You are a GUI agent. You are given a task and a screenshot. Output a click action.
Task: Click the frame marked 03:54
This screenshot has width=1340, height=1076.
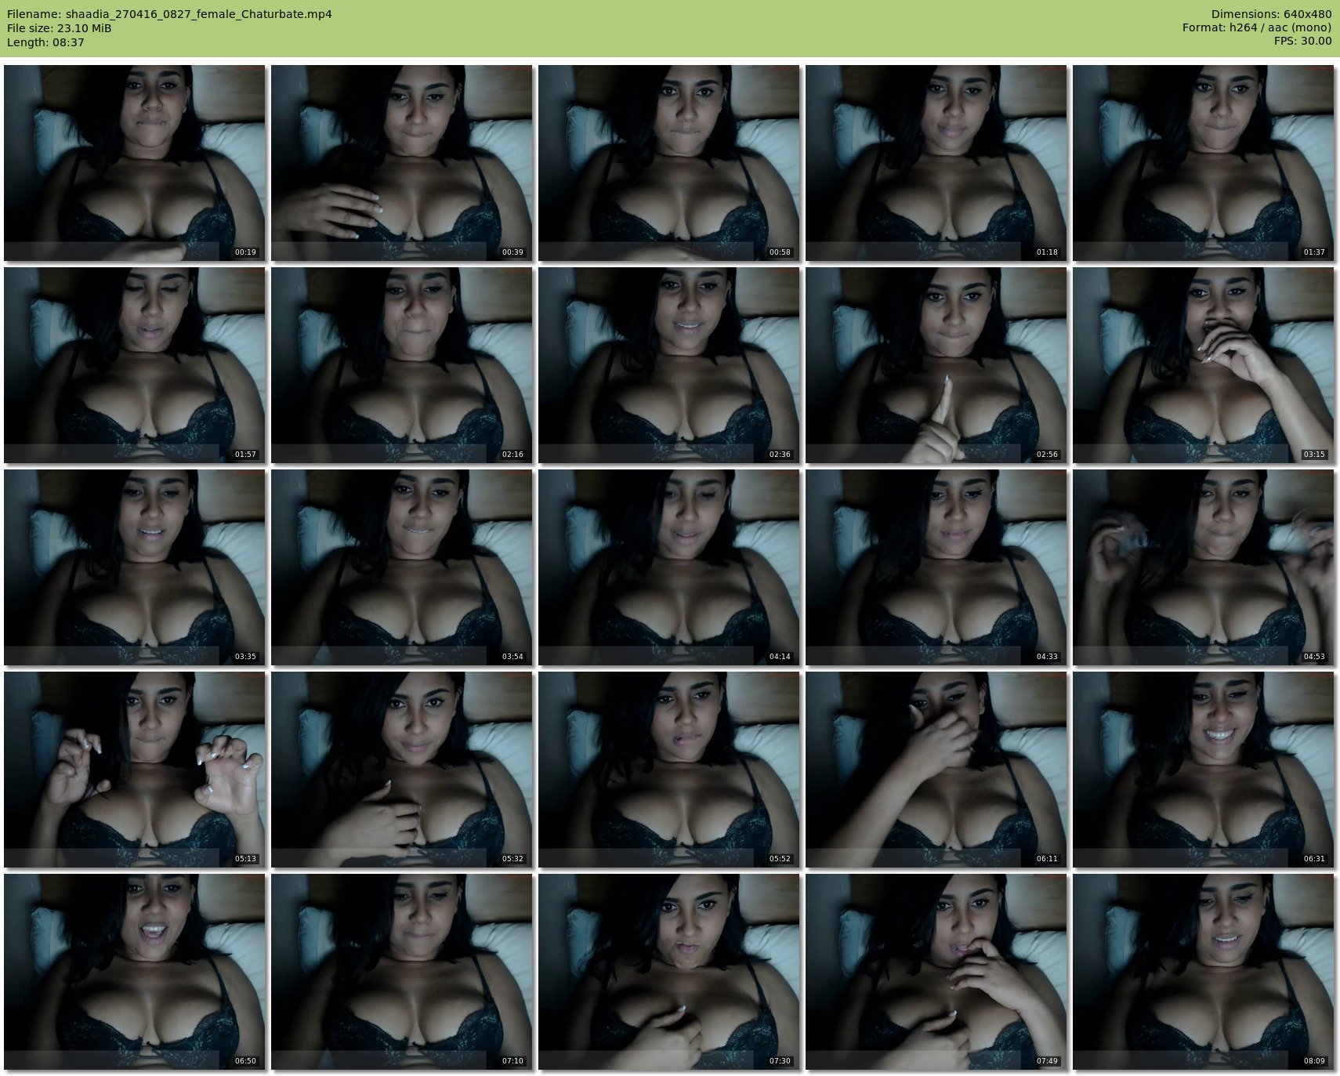click(x=401, y=567)
